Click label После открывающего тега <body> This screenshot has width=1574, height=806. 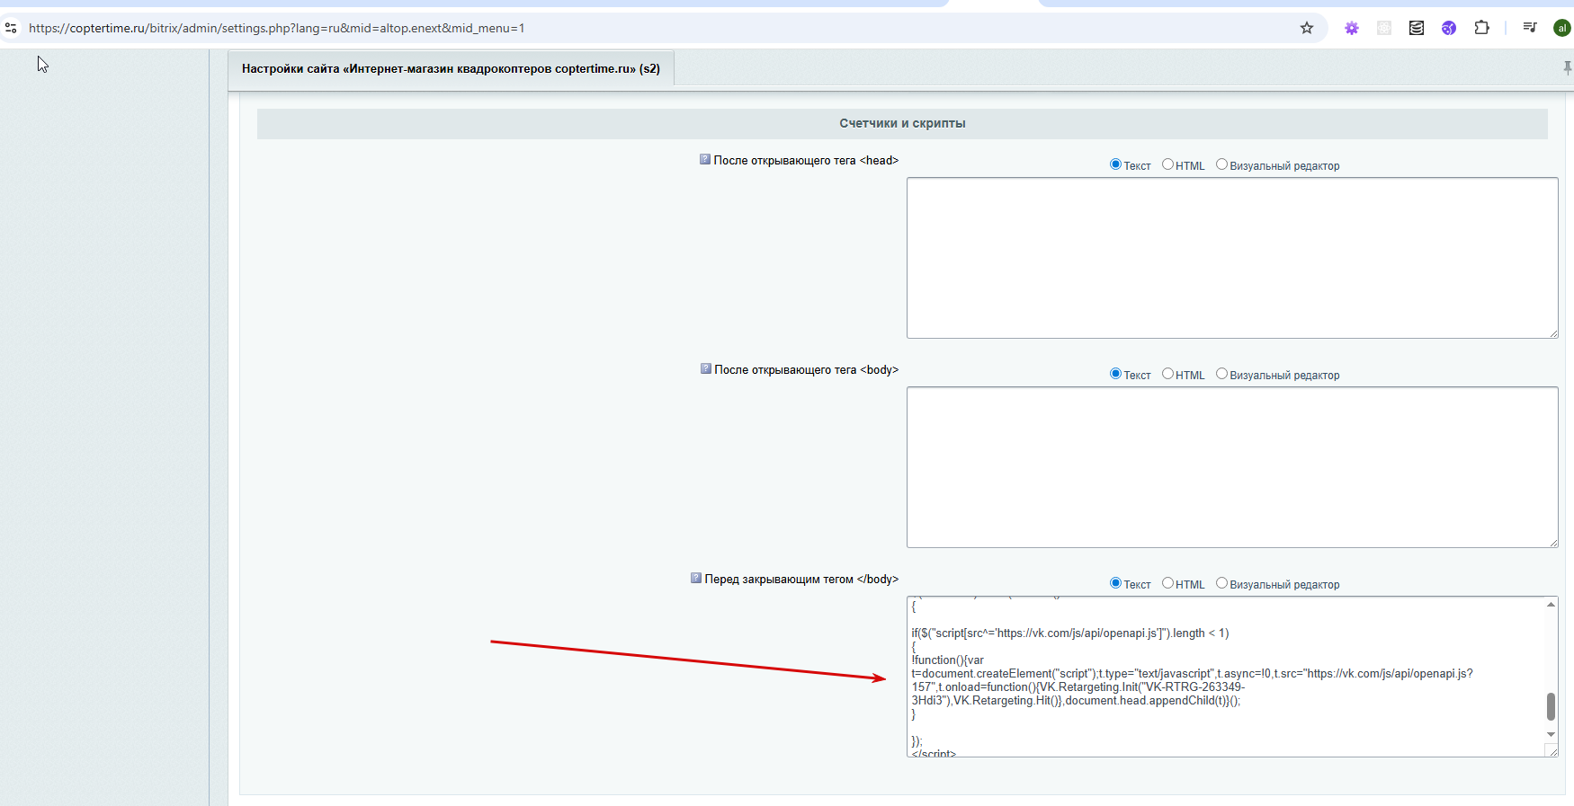[806, 369]
